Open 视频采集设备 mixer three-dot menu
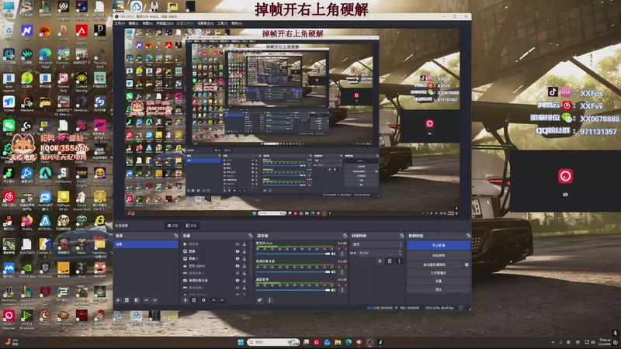Image resolution: width=621 pixels, height=349 pixels. pos(342,272)
